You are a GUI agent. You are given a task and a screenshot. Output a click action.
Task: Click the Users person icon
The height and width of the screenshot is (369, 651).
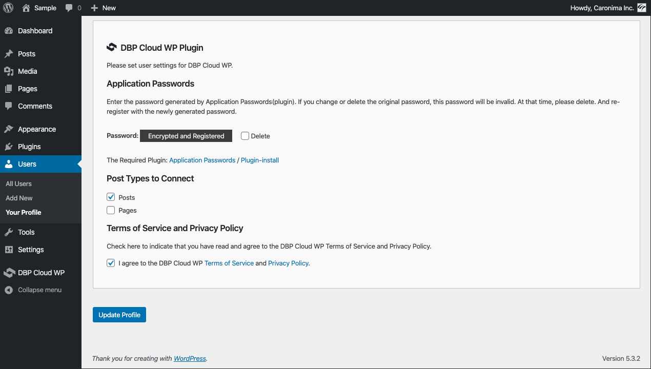pyautogui.click(x=9, y=164)
